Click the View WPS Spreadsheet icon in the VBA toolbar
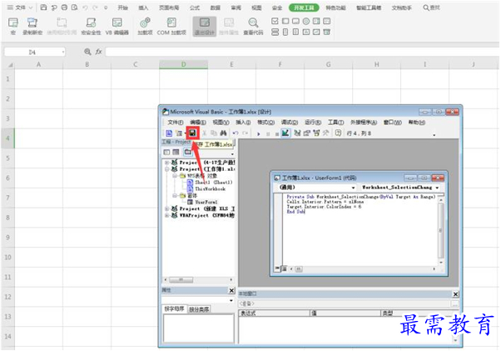 click(x=169, y=133)
